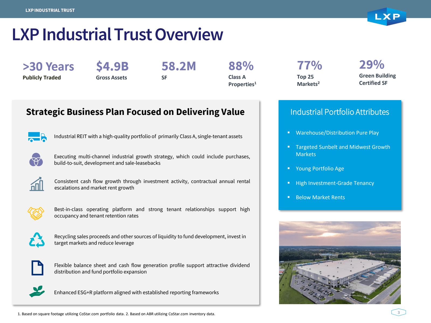This screenshot has height=323, width=431.
Task: Click the 'Class A Properties' label
Action: [242, 81]
